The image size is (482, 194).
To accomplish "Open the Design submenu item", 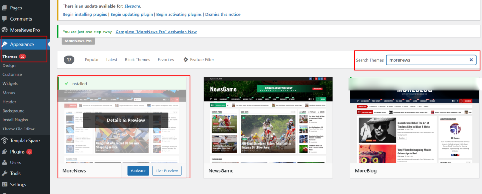I will click(8, 65).
